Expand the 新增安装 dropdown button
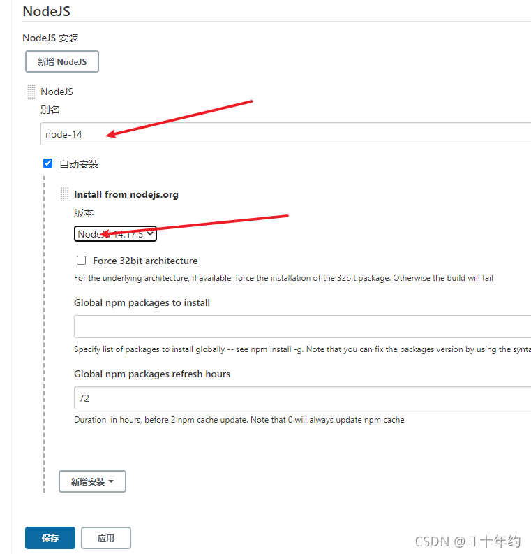The image size is (531, 554). click(x=92, y=481)
